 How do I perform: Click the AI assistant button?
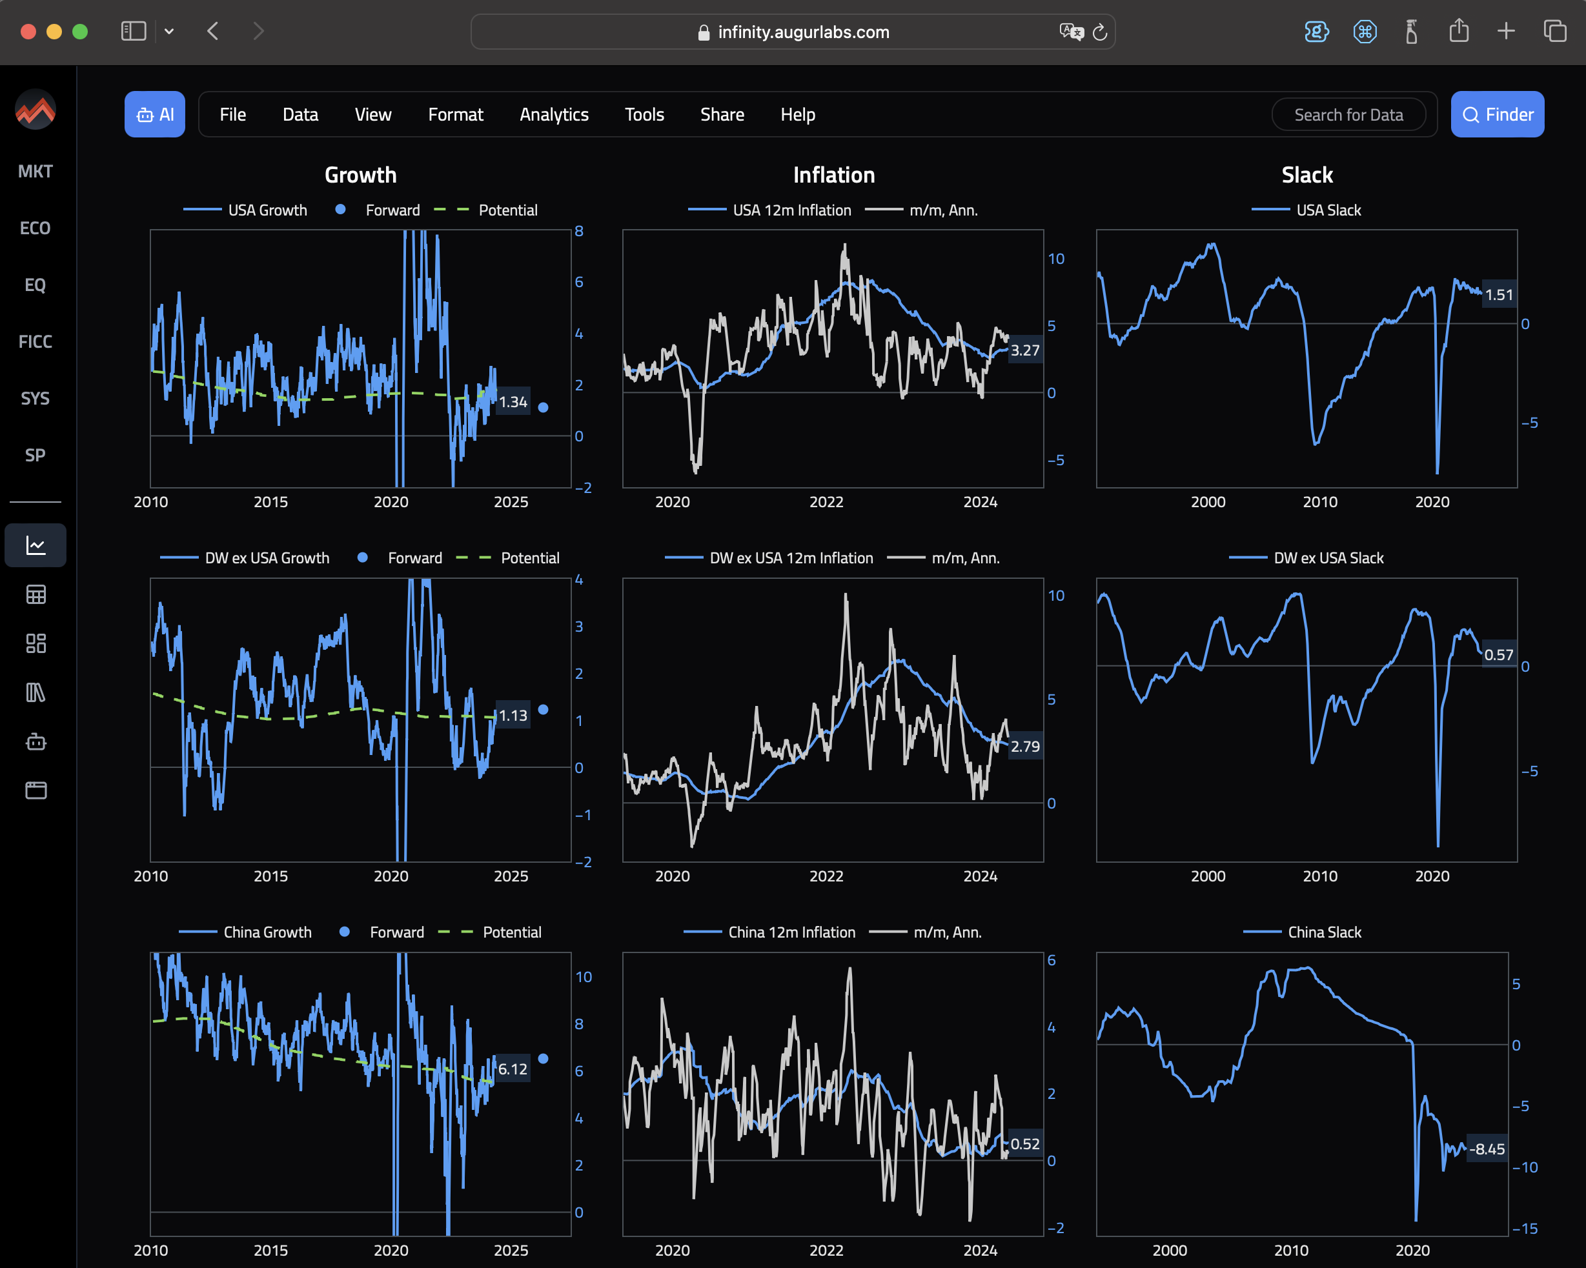coord(154,114)
